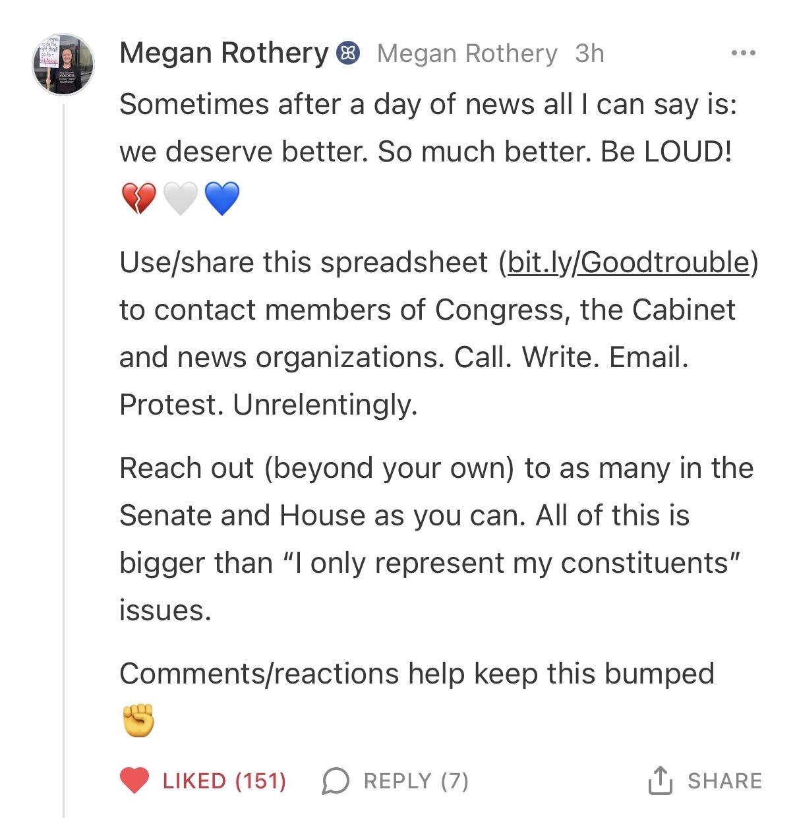
Task: Click the raised fist emoji
Action: click(138, 720)
